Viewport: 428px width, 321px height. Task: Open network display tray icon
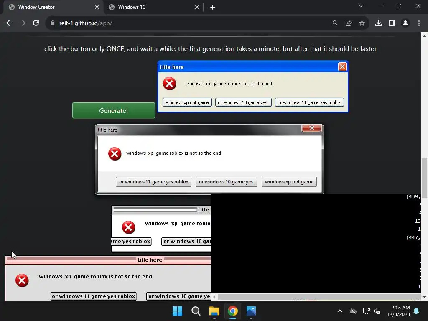click(x=366, y=311)
